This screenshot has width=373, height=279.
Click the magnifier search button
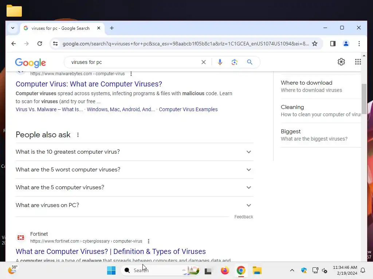[250, 62]
